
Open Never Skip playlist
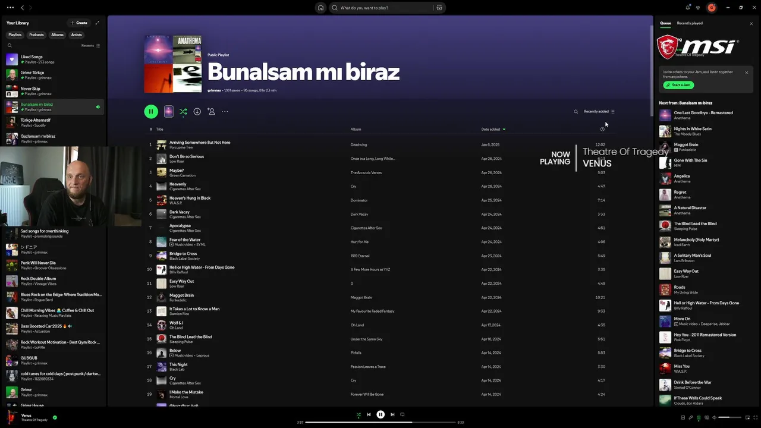pos(53,91)
